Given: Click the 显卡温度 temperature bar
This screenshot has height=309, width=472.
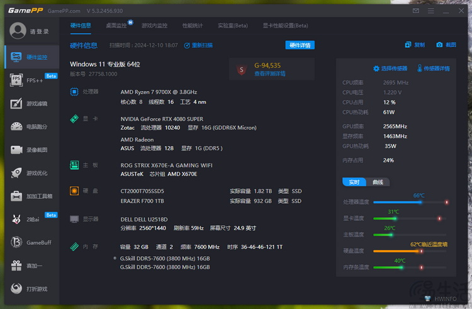Looking at the screenshot, I should 410,218.
